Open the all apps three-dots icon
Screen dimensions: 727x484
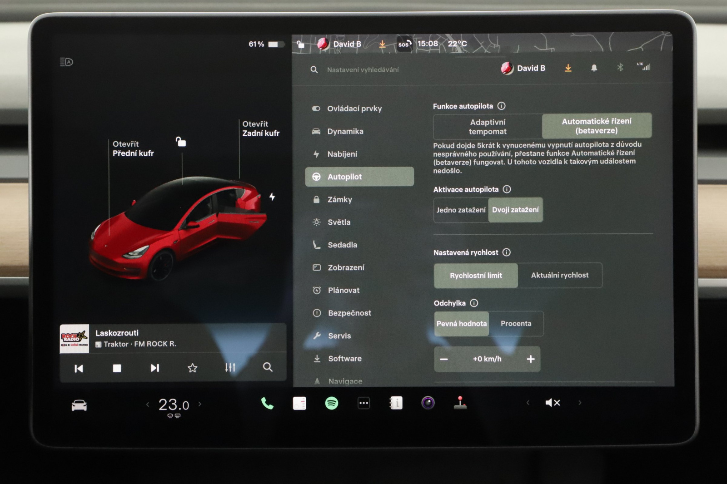[x=364, y=403]
